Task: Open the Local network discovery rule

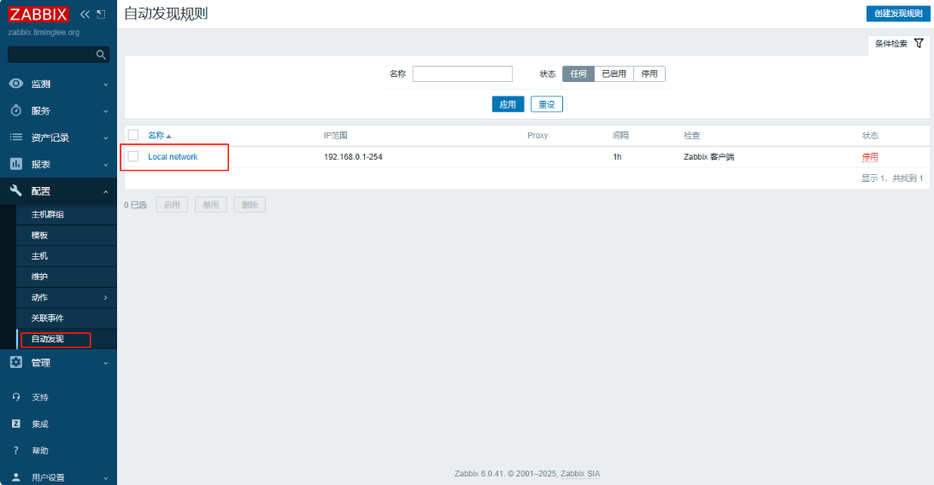Action: (173, 156)
